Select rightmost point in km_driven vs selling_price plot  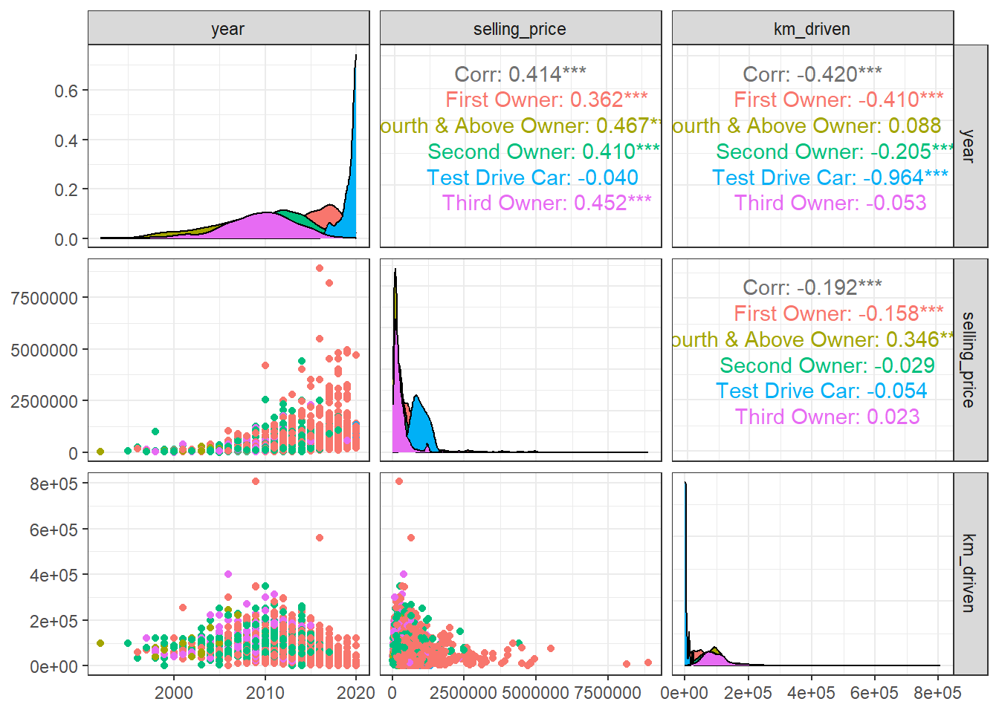[648, 662]
